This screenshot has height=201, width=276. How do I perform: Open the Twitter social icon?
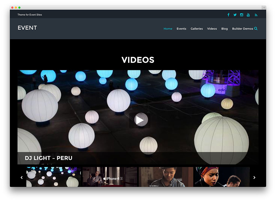[235, 15]
